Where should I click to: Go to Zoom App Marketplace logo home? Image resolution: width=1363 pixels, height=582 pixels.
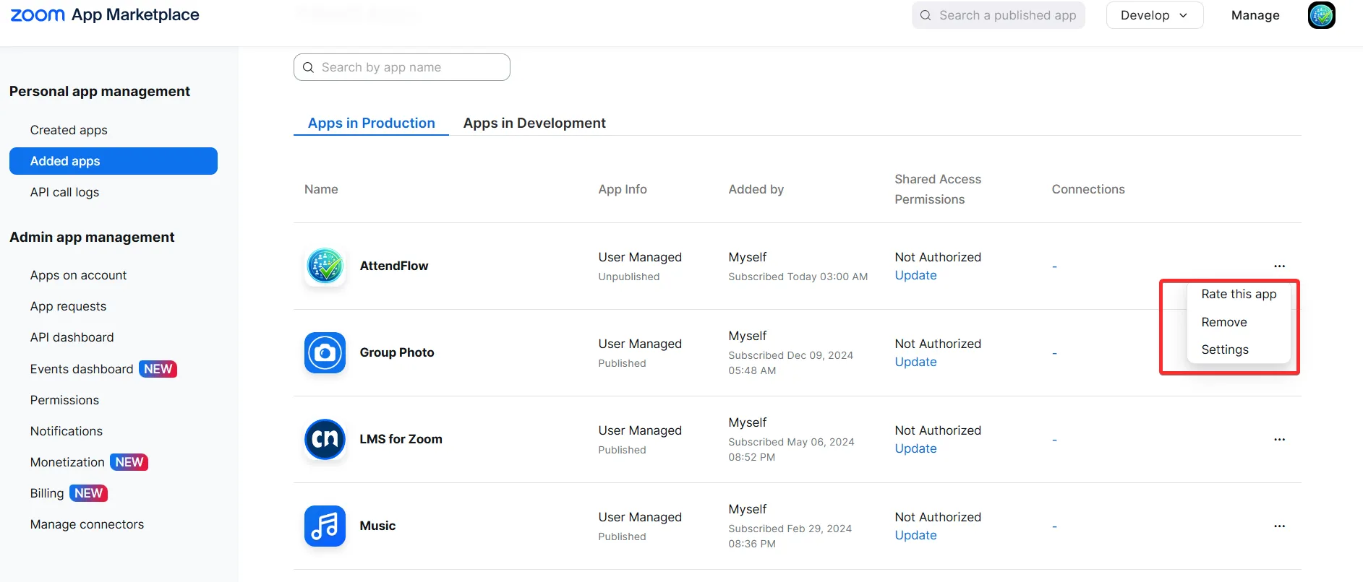[105, 15]
